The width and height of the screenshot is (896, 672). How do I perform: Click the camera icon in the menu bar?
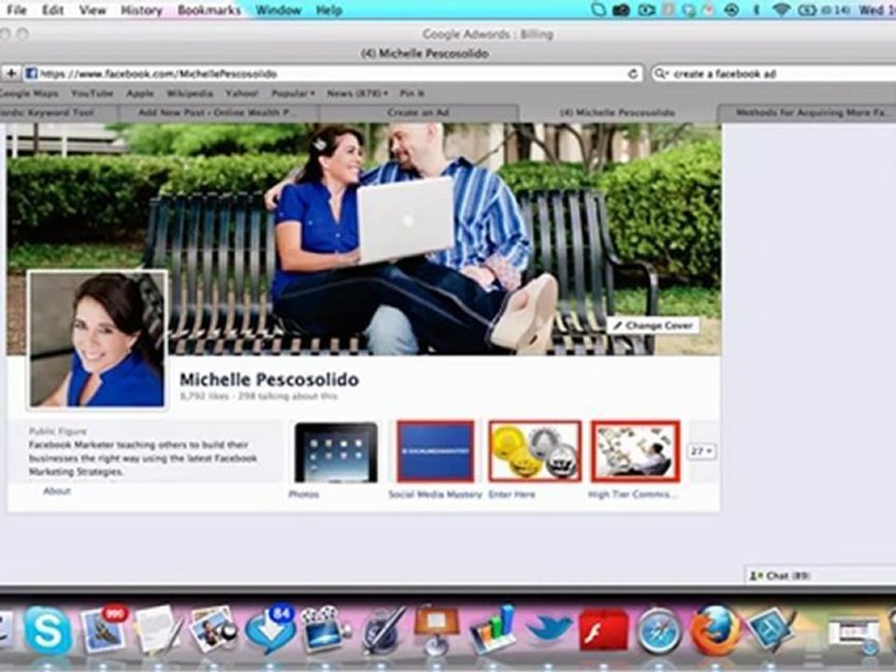point(622,9)
